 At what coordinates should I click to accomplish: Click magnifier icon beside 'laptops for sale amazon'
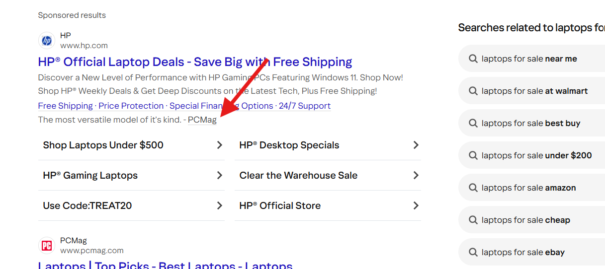coord(473,188)
